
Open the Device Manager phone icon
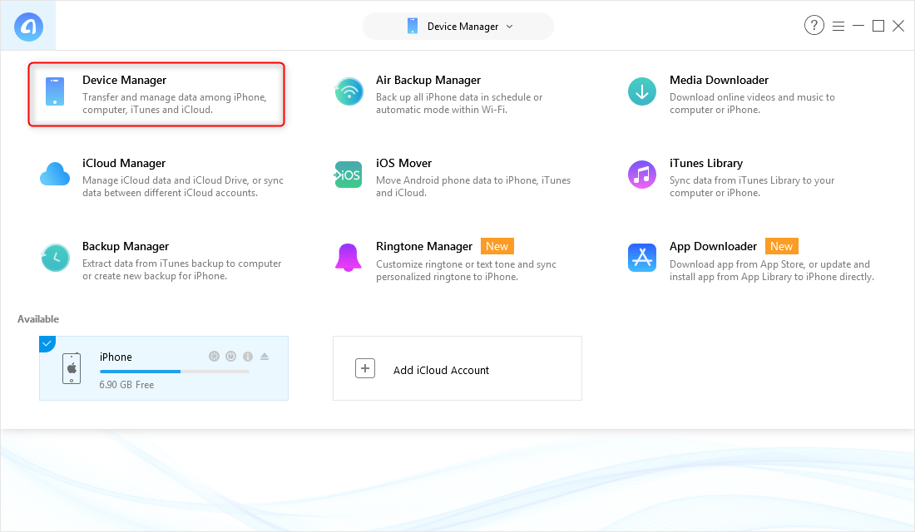[55, 91]
